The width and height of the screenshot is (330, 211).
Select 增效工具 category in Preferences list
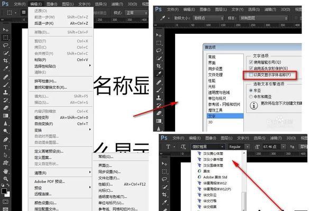(225, 110)
